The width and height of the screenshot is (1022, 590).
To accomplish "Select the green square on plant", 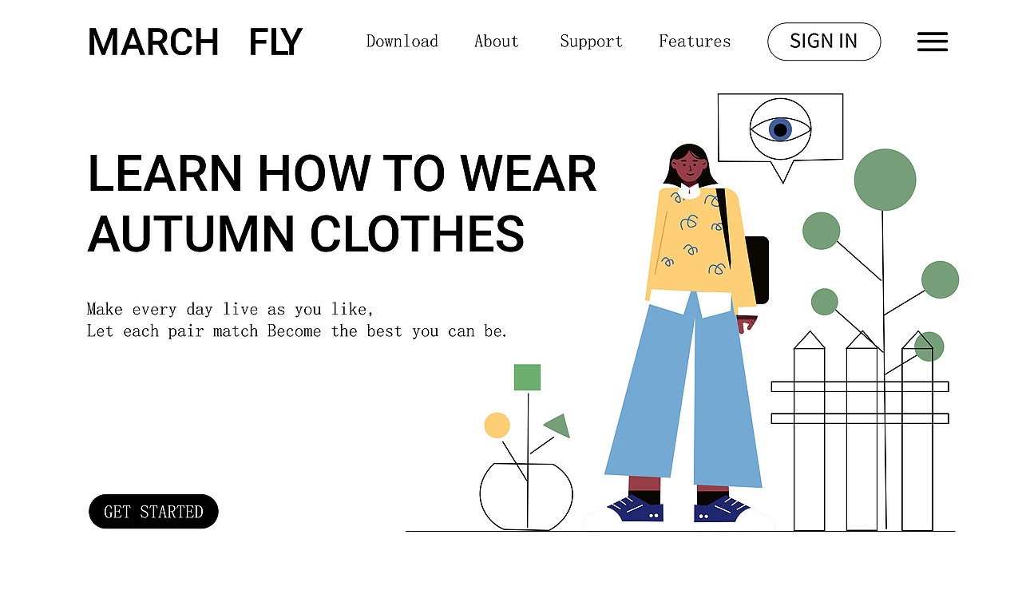I will 527,377.
